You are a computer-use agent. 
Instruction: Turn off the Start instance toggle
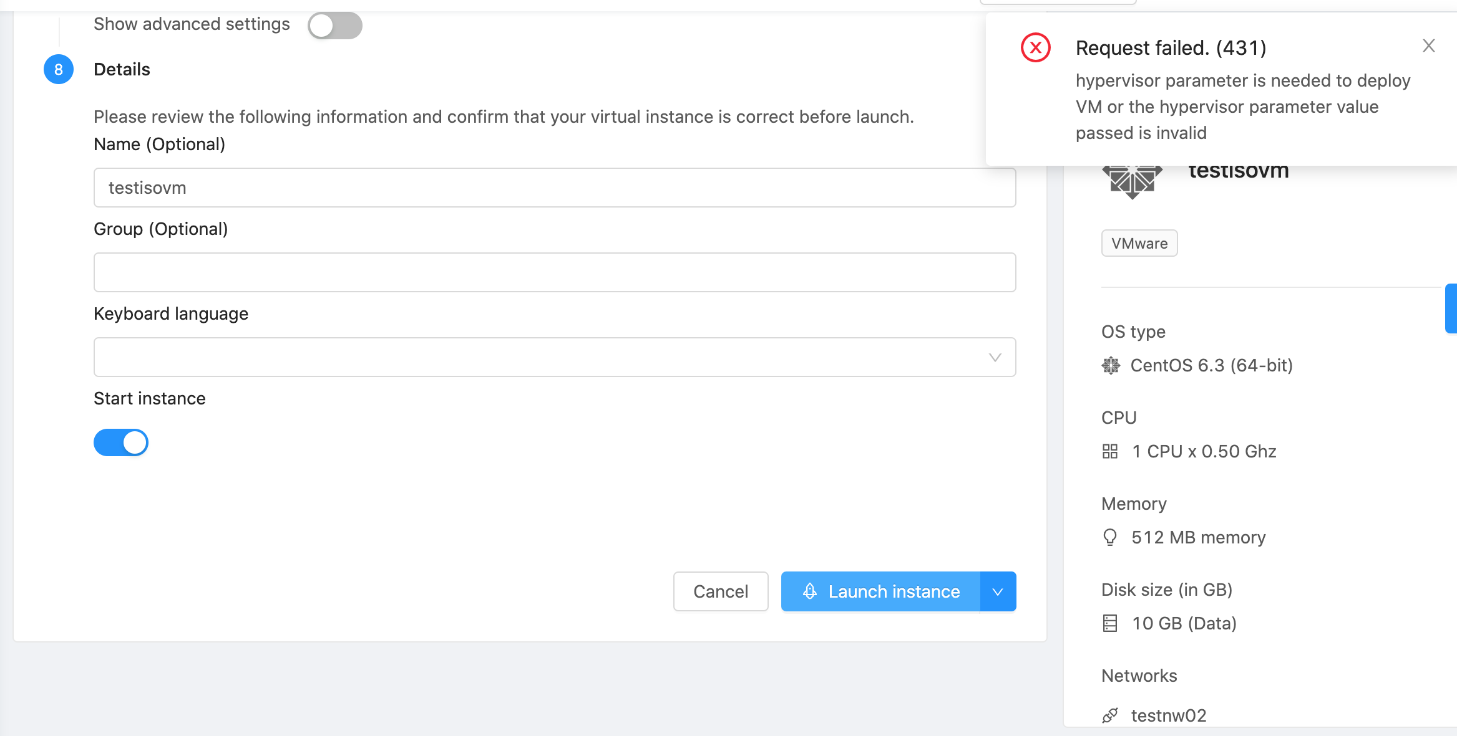[121, 442]
